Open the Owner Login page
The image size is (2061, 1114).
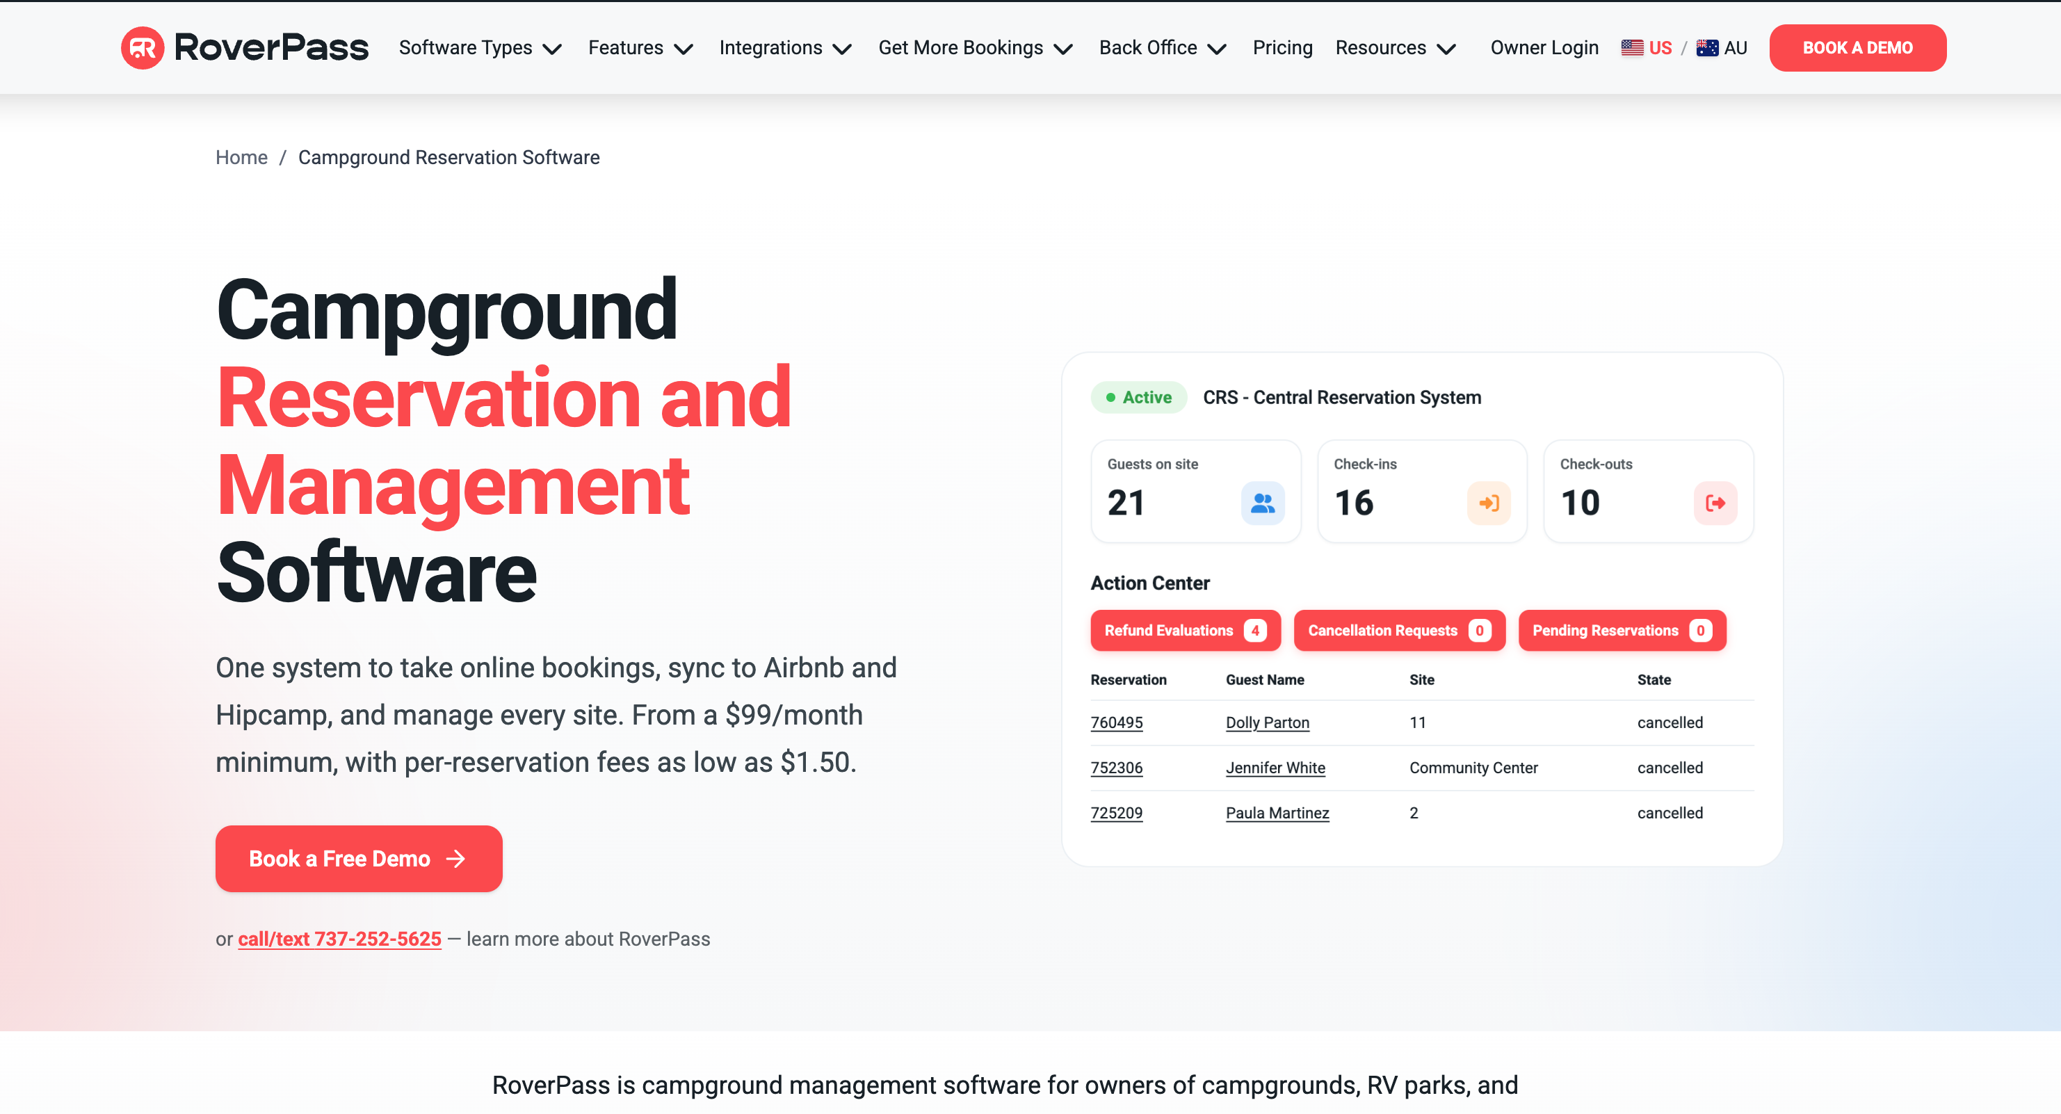[1544, 48]
